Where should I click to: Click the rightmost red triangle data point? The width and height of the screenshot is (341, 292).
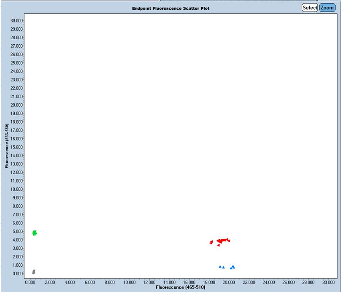point(228,241)
